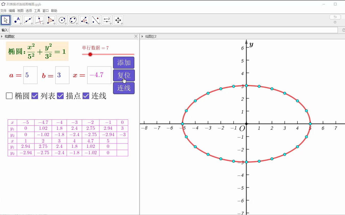This screenshot has height=215, width=345.
Task: Toggle the 椭圆 checkbox
Action: click(9, 96)
